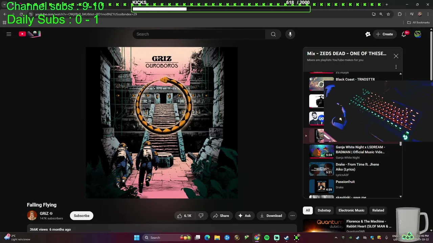This screenshot has width=433, height=243.
Task: Select the All filter chip
Action: (x=308, y=210)
